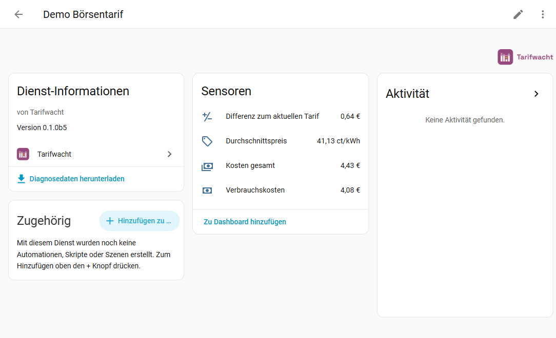Viewport: 556px width, 338px height.
Task: Click Hinzufügen zu button in Zugehörig
Action: (140, 221)
